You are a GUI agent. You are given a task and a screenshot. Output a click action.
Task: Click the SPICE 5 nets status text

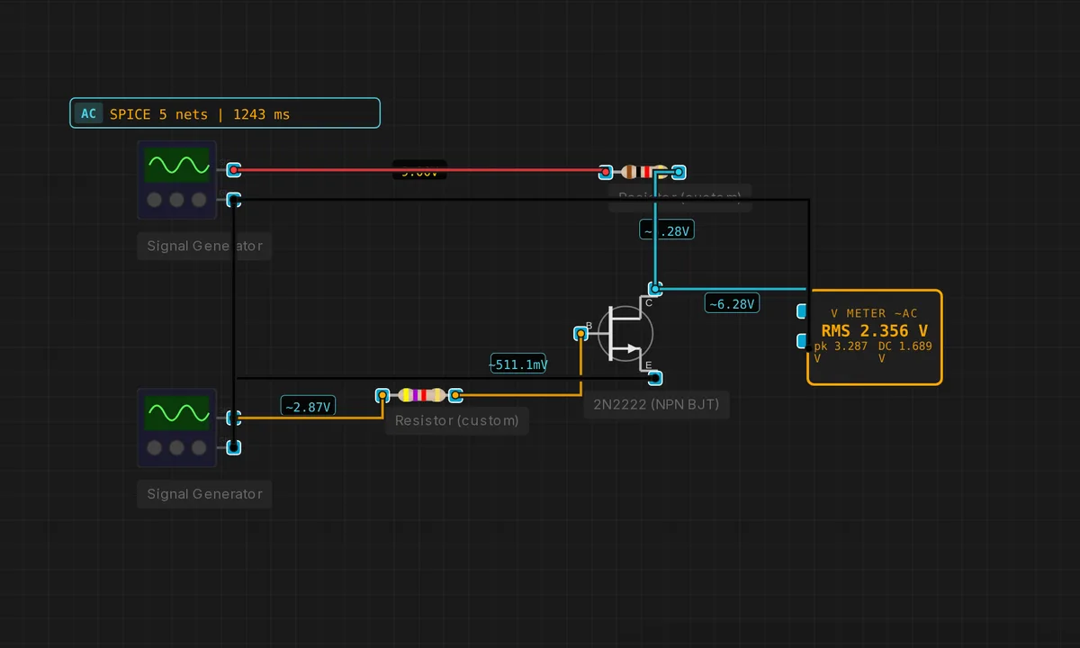tap(200, 114)
